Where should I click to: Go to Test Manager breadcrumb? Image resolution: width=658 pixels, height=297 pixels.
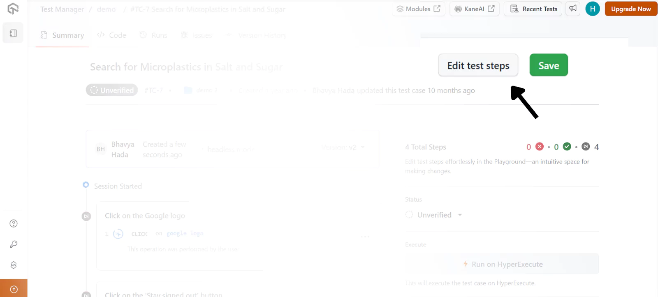[x=62, y=9]
